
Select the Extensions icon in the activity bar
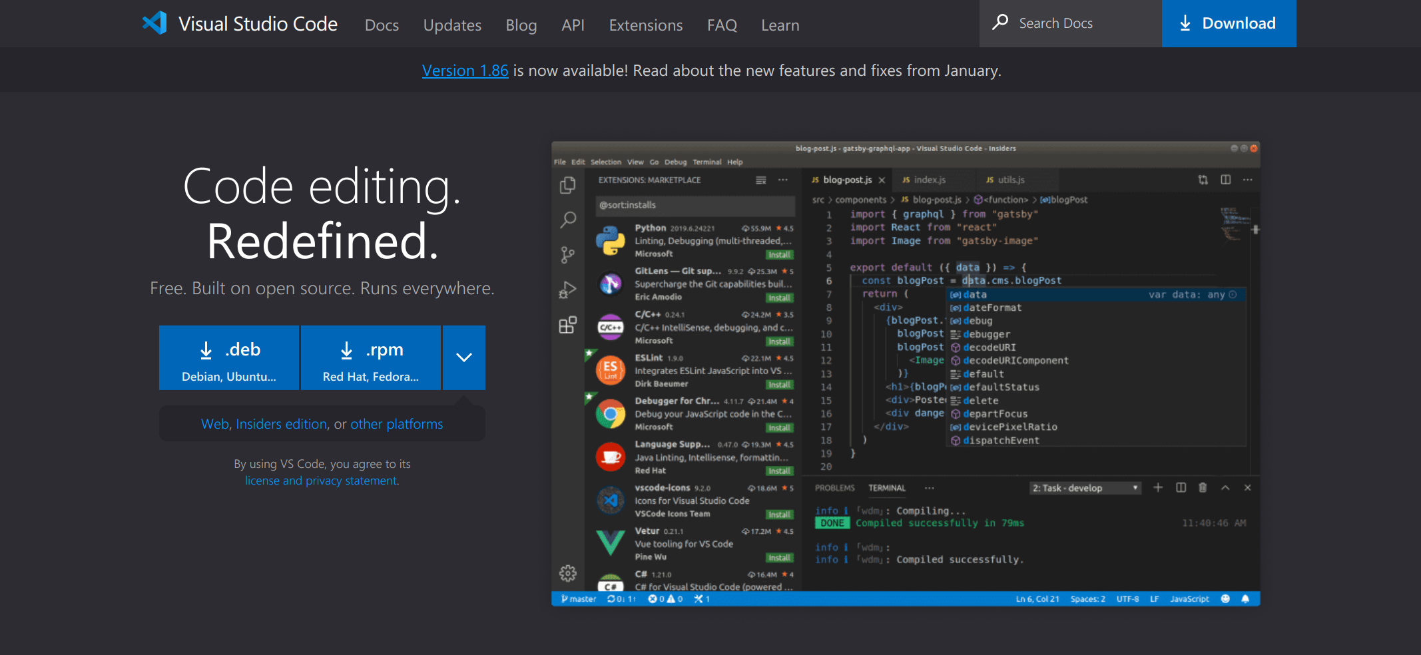point(568,325)
